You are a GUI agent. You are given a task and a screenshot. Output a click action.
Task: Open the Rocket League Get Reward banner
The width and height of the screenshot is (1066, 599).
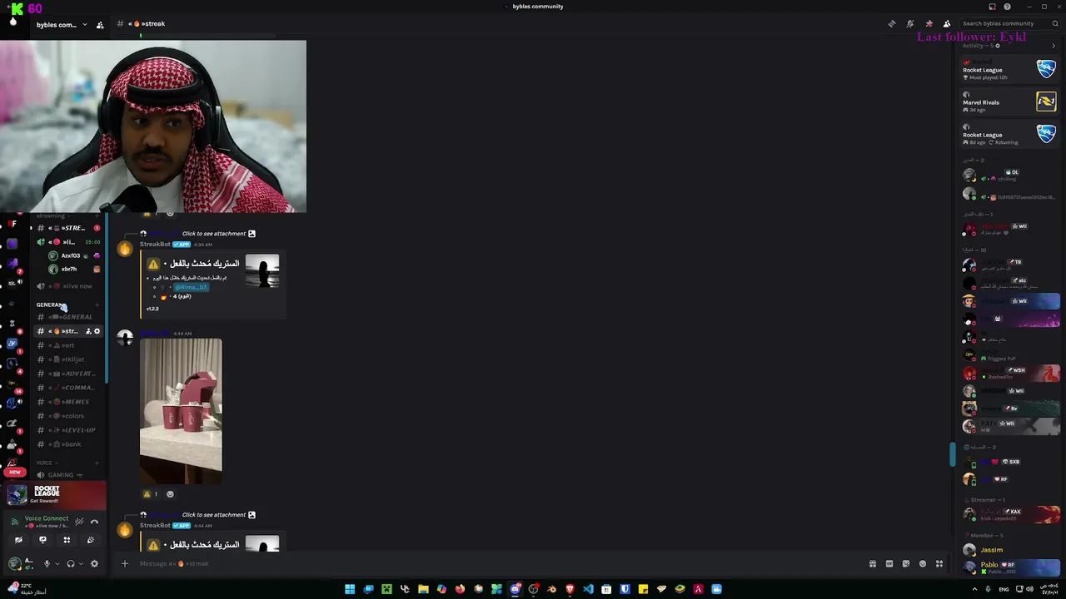(x=53, y=494)
